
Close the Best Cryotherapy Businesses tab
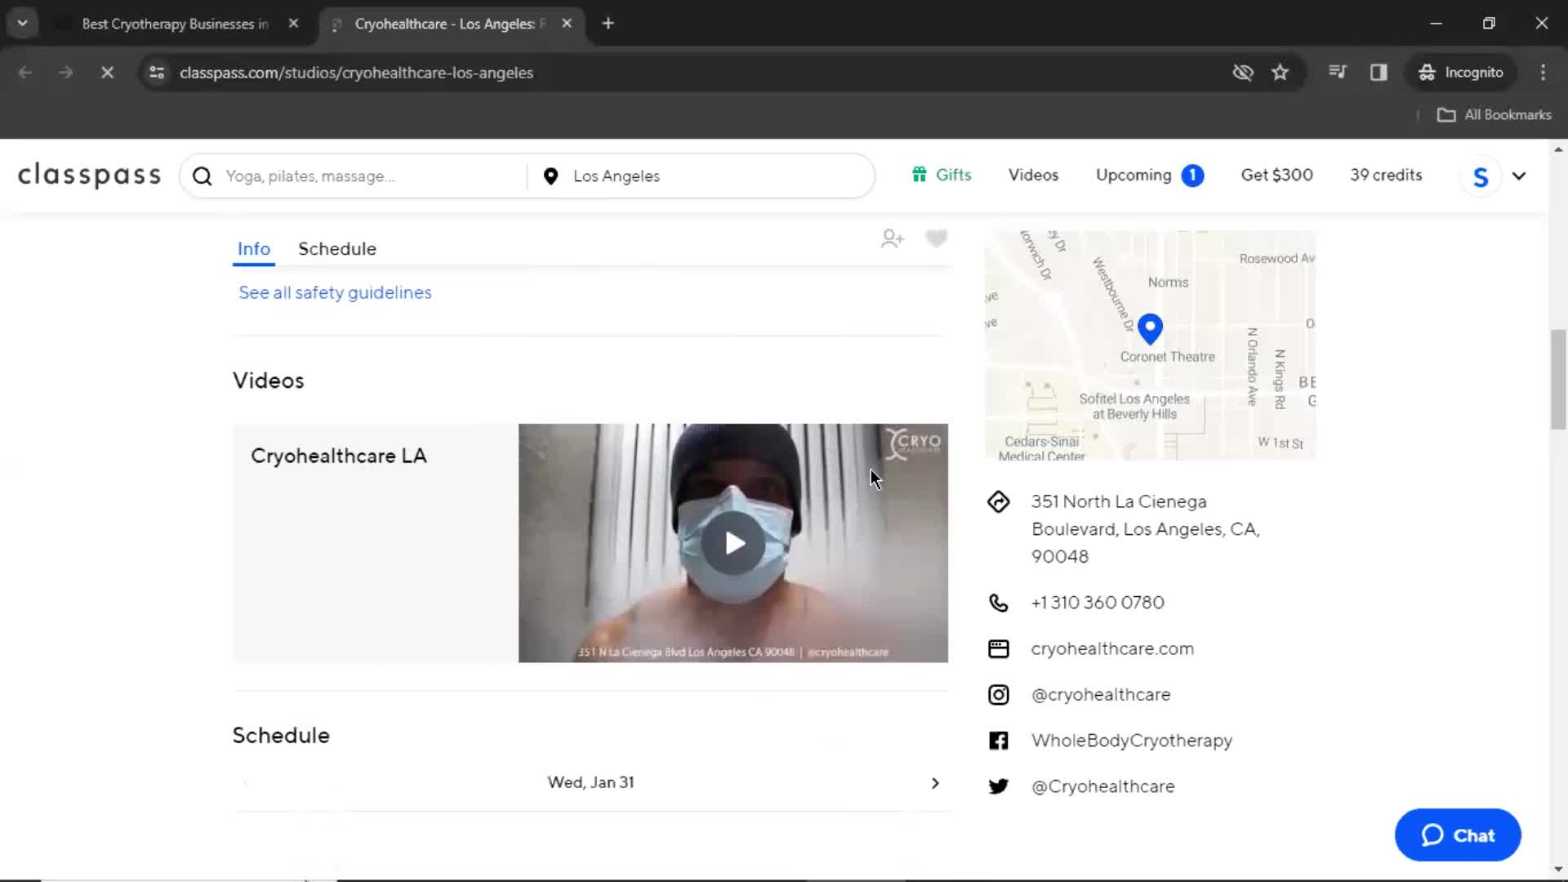293,24
